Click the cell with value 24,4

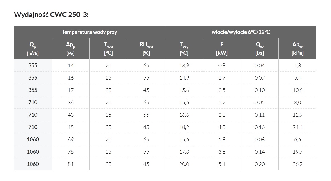click(297, 127)
